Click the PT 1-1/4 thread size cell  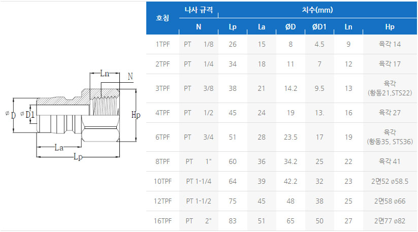pyautogui.click(x=199, y=181)
